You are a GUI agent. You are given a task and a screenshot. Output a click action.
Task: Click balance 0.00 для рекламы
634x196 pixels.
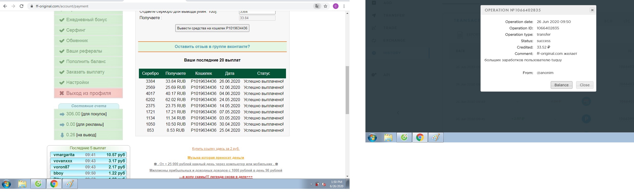tap(88, 125)
